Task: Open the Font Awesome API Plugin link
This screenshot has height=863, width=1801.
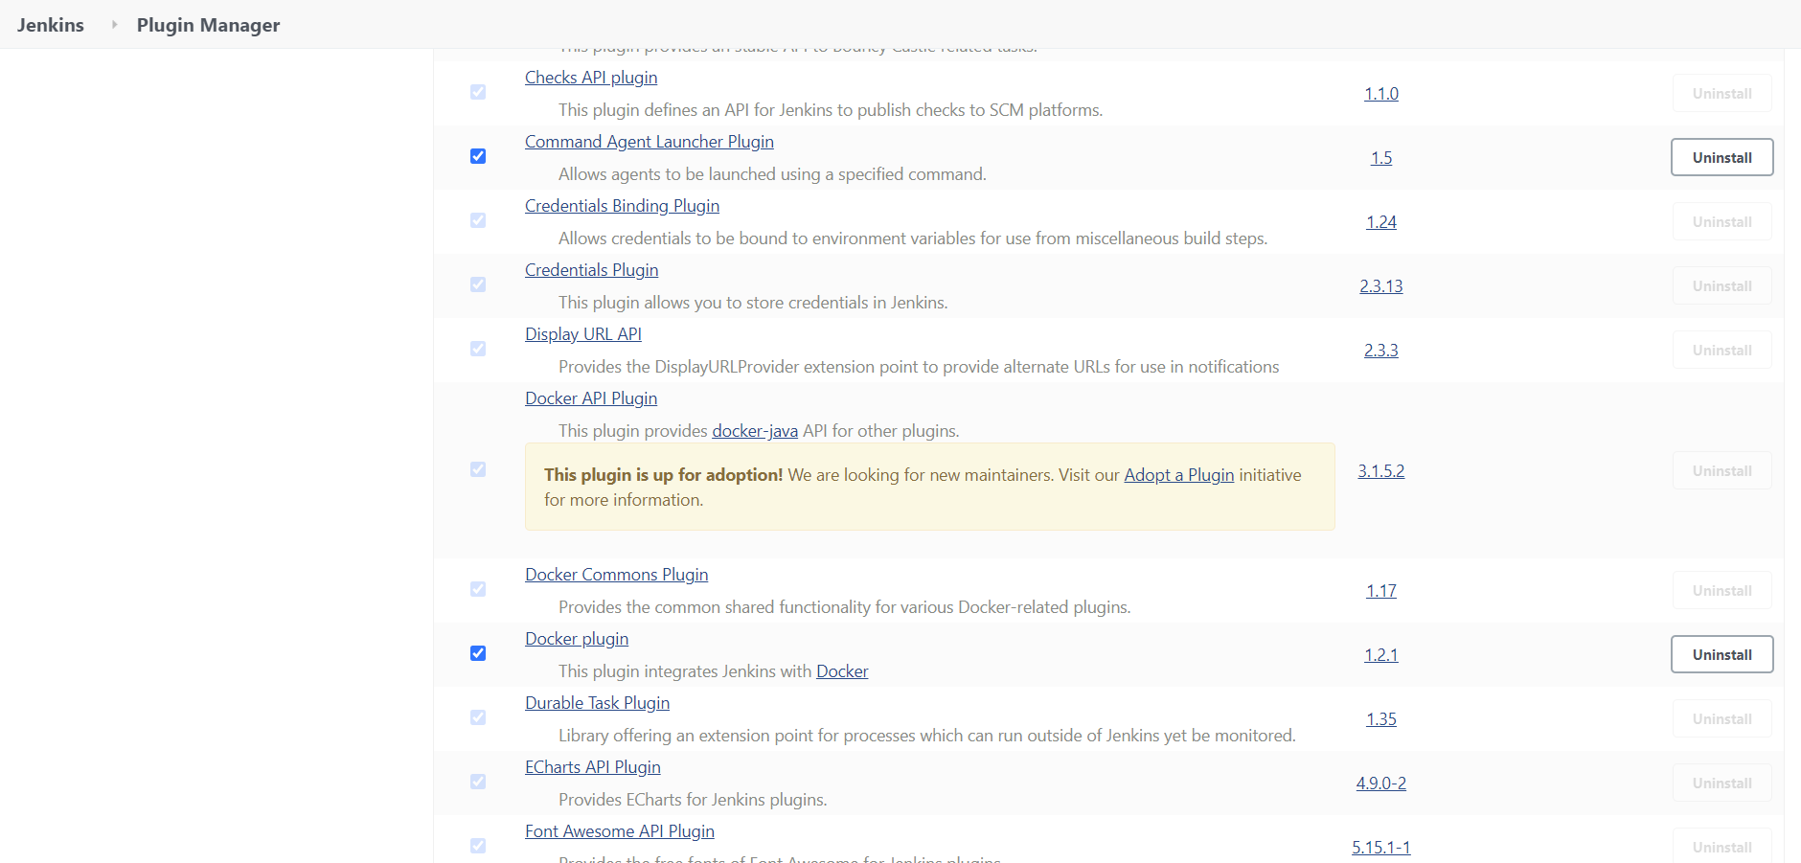Action: pos(620,831)
